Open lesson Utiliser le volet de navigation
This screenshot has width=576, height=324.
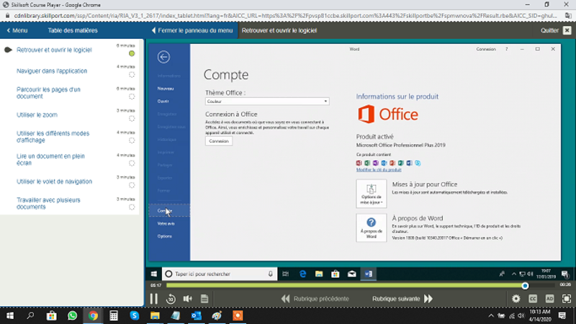[54, 181]
